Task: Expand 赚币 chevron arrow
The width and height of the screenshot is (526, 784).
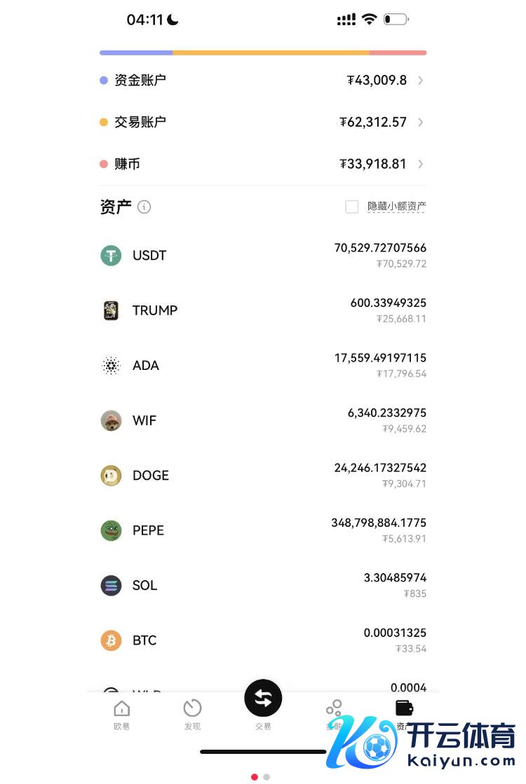Action: [x=421, y=165]
